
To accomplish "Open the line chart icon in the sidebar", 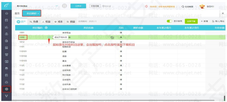I will tap(6, 27).
